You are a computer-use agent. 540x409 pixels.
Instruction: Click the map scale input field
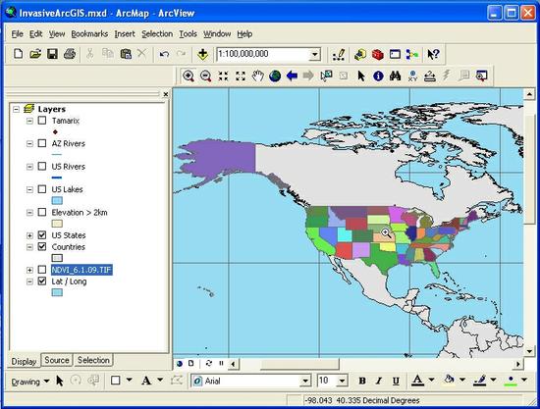(263, 54)
